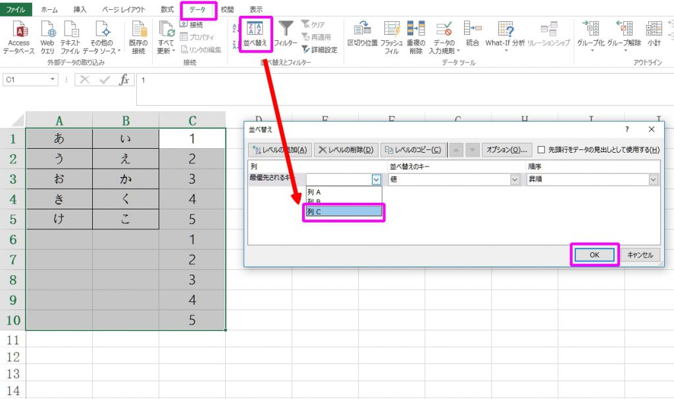The height and width of the screenshot is (399, 674).
Task: Enable 先頭行をデータの見出しとして使用する checkbox
Action: [542, 149]
